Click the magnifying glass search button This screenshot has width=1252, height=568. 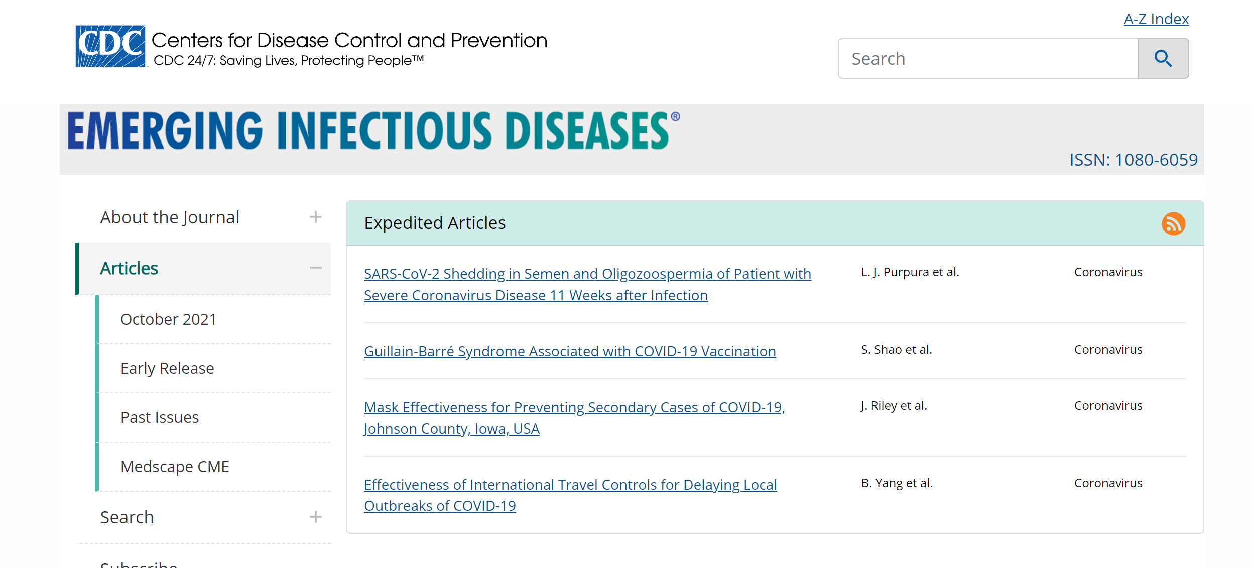[1163, 58]
